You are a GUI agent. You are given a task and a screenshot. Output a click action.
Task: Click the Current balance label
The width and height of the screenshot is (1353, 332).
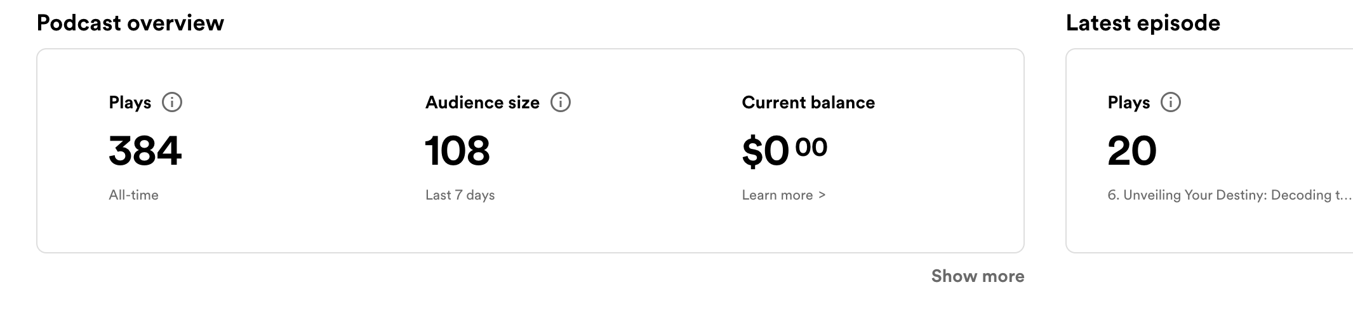[808, 103]
